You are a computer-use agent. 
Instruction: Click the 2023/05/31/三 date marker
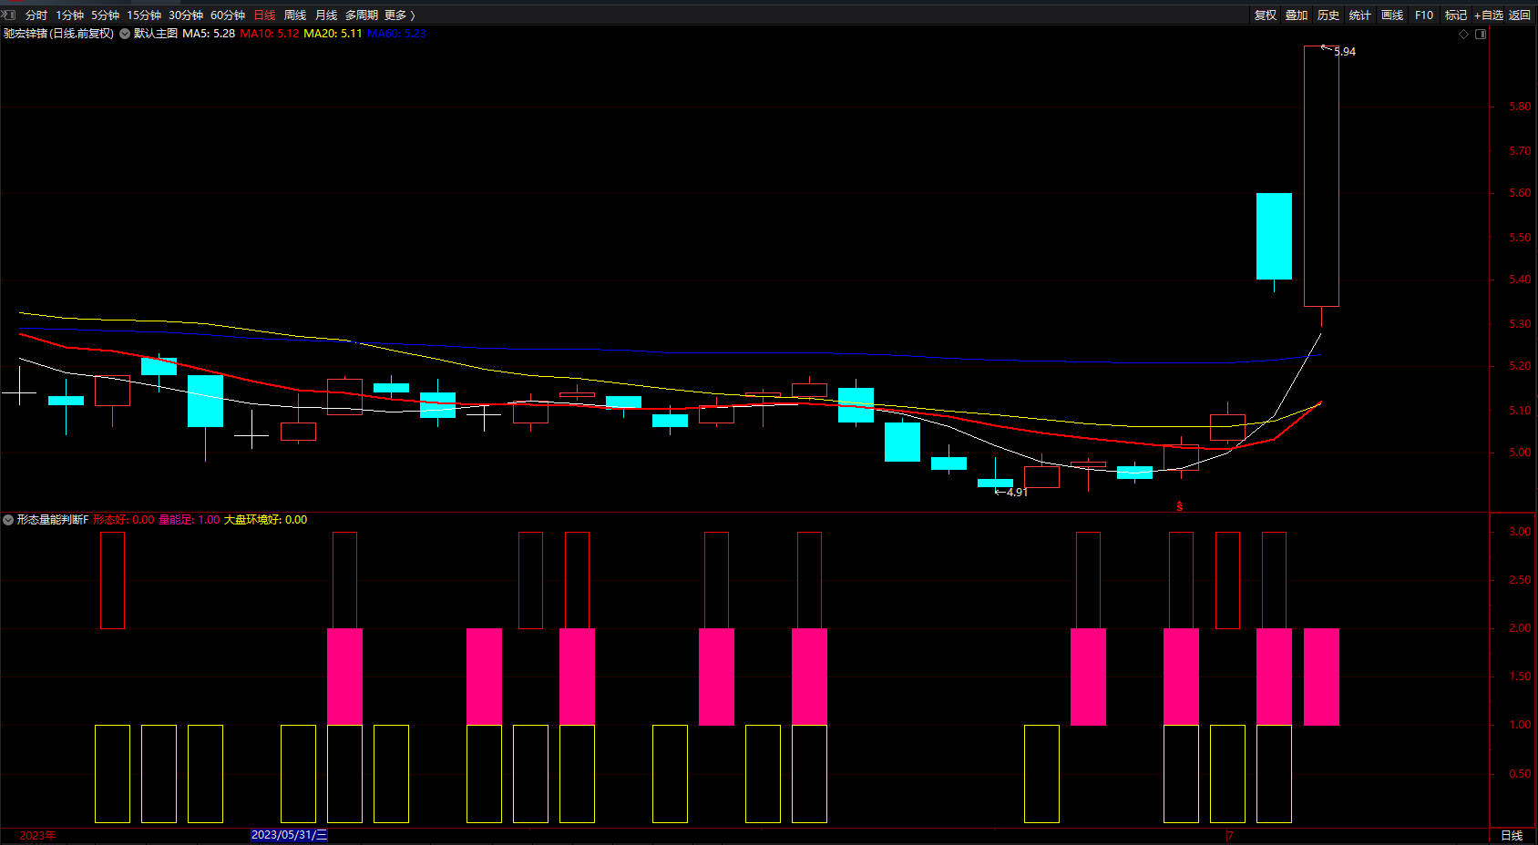[x=289, y=835]
